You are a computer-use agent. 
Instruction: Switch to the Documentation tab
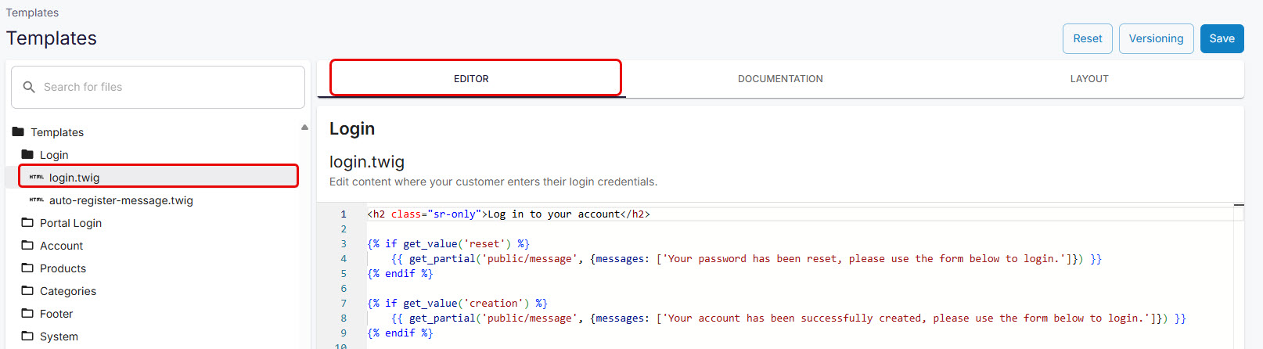[779, 79]
